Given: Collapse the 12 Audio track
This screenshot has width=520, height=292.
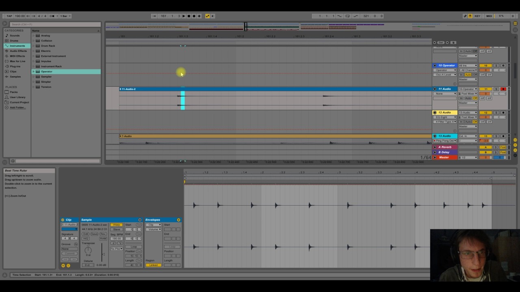Looking at the screenshot, I should click(435, 112).
